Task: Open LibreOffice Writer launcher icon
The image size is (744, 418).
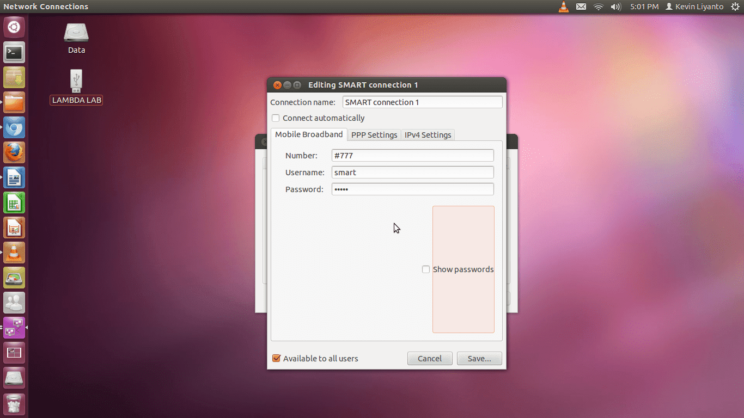Action: 14,177
